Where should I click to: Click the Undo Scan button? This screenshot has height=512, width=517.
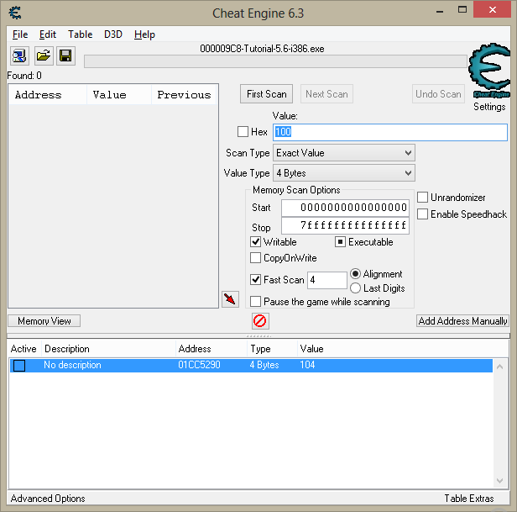438,94
